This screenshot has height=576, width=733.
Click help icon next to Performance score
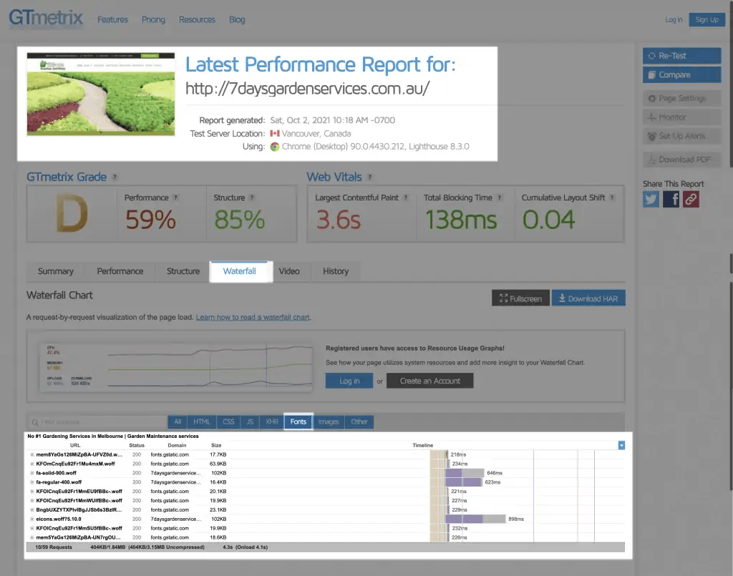(176, 197)
